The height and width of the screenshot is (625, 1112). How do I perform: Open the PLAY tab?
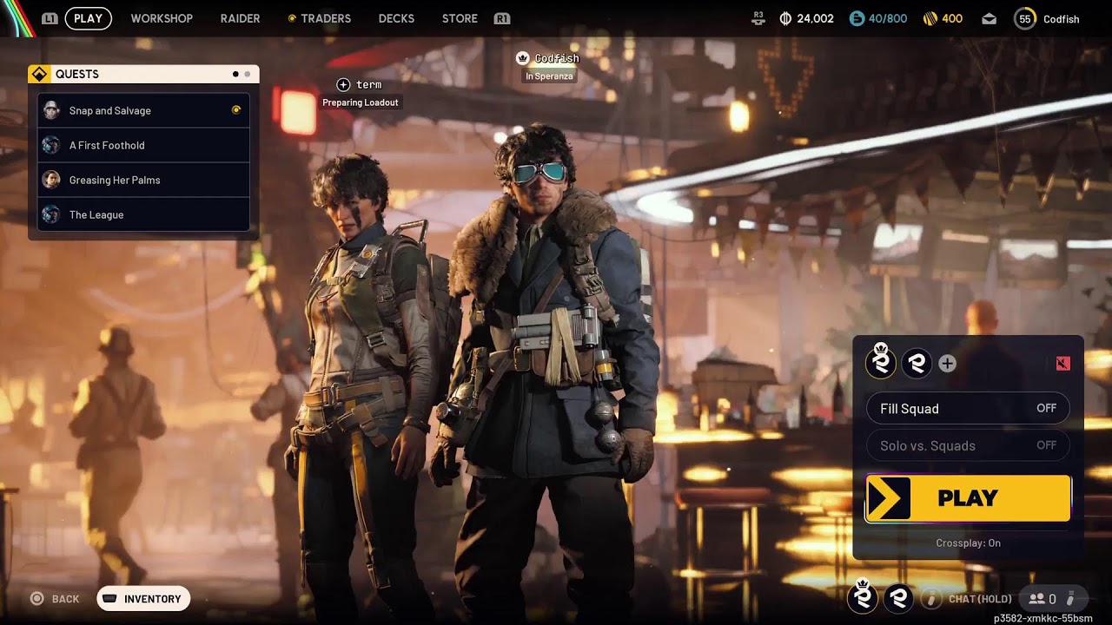(x=88, y=18)
